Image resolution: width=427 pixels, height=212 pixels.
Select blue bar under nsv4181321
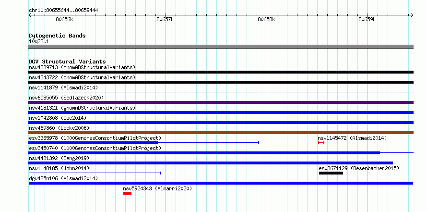pyautogui.click(x=221, y=112)
